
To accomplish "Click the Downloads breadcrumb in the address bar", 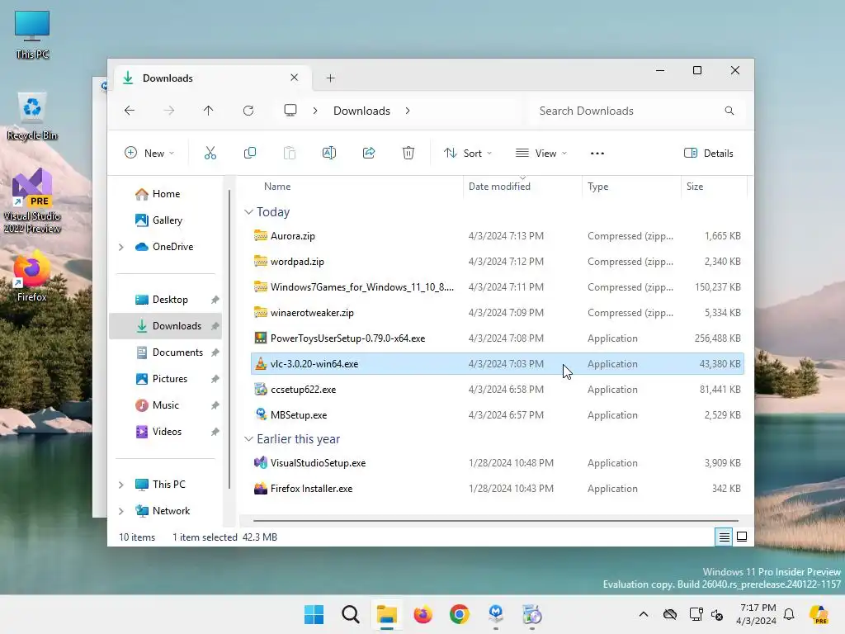I will tap(361, 111).
